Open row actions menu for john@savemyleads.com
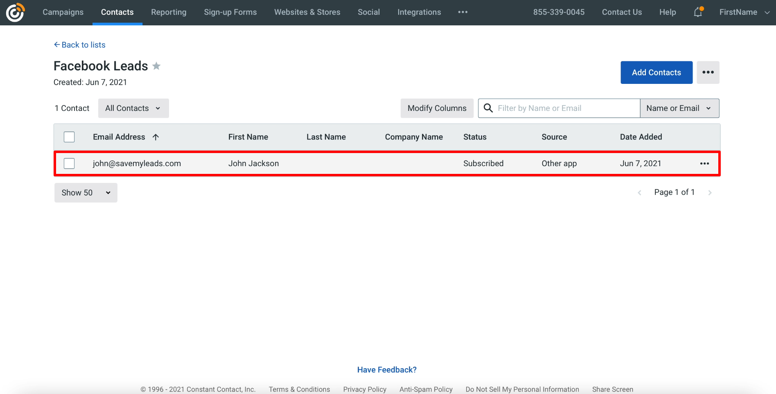 (704, 164)
